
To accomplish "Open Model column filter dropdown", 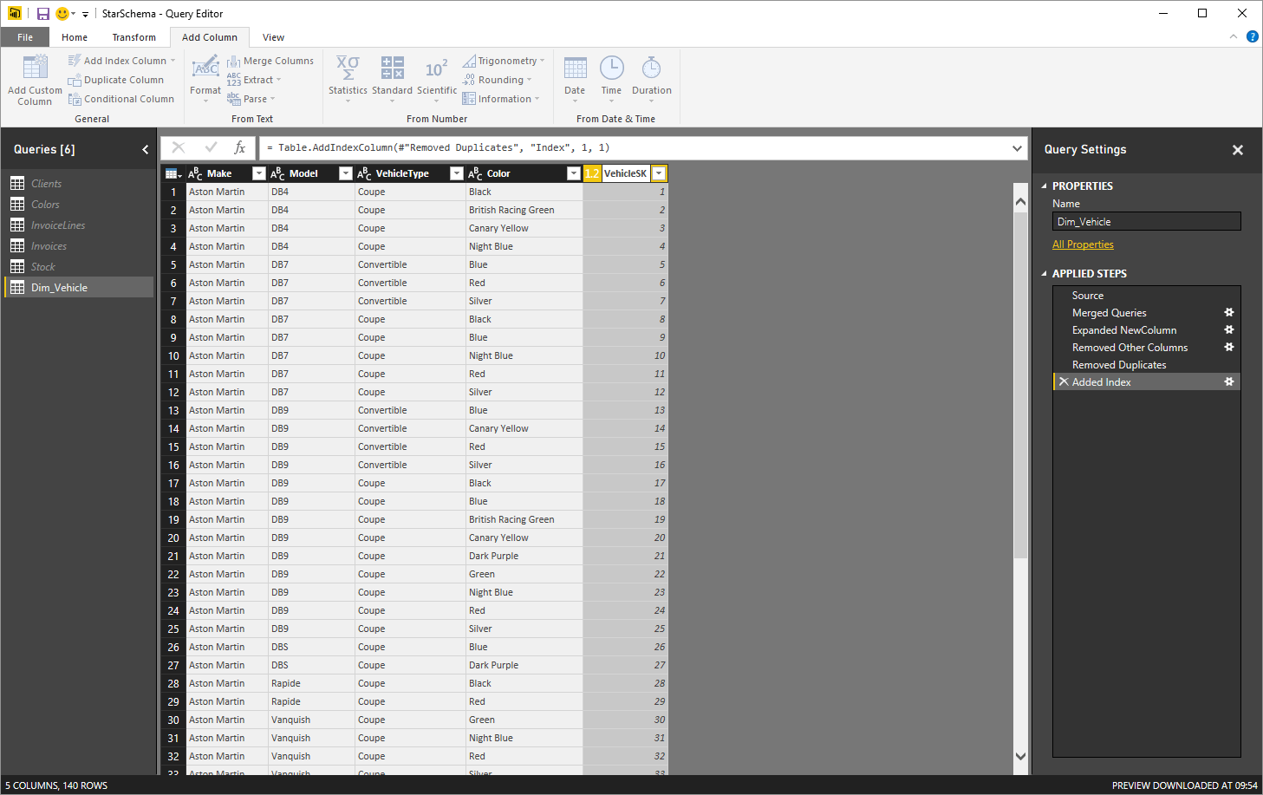I will click(x=345, y=173).
